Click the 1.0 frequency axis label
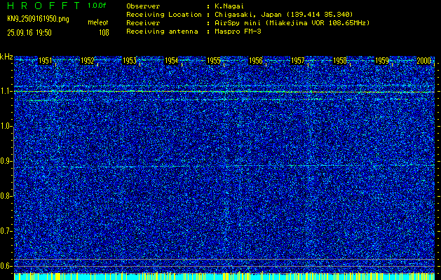The height and width of the screenshot is (280, 441). point(6,127)
